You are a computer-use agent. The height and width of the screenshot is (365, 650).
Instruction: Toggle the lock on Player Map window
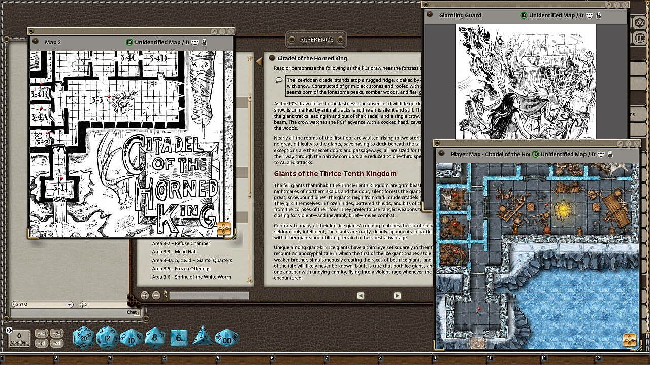tap(610, 155)
